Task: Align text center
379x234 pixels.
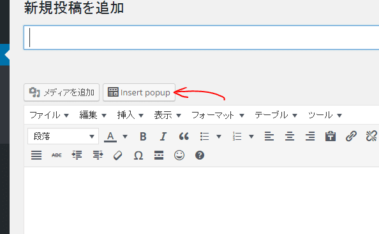Action: pyautogui.click(x=290, y=137)
